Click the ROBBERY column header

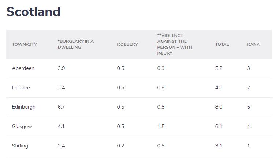[127, 44]
